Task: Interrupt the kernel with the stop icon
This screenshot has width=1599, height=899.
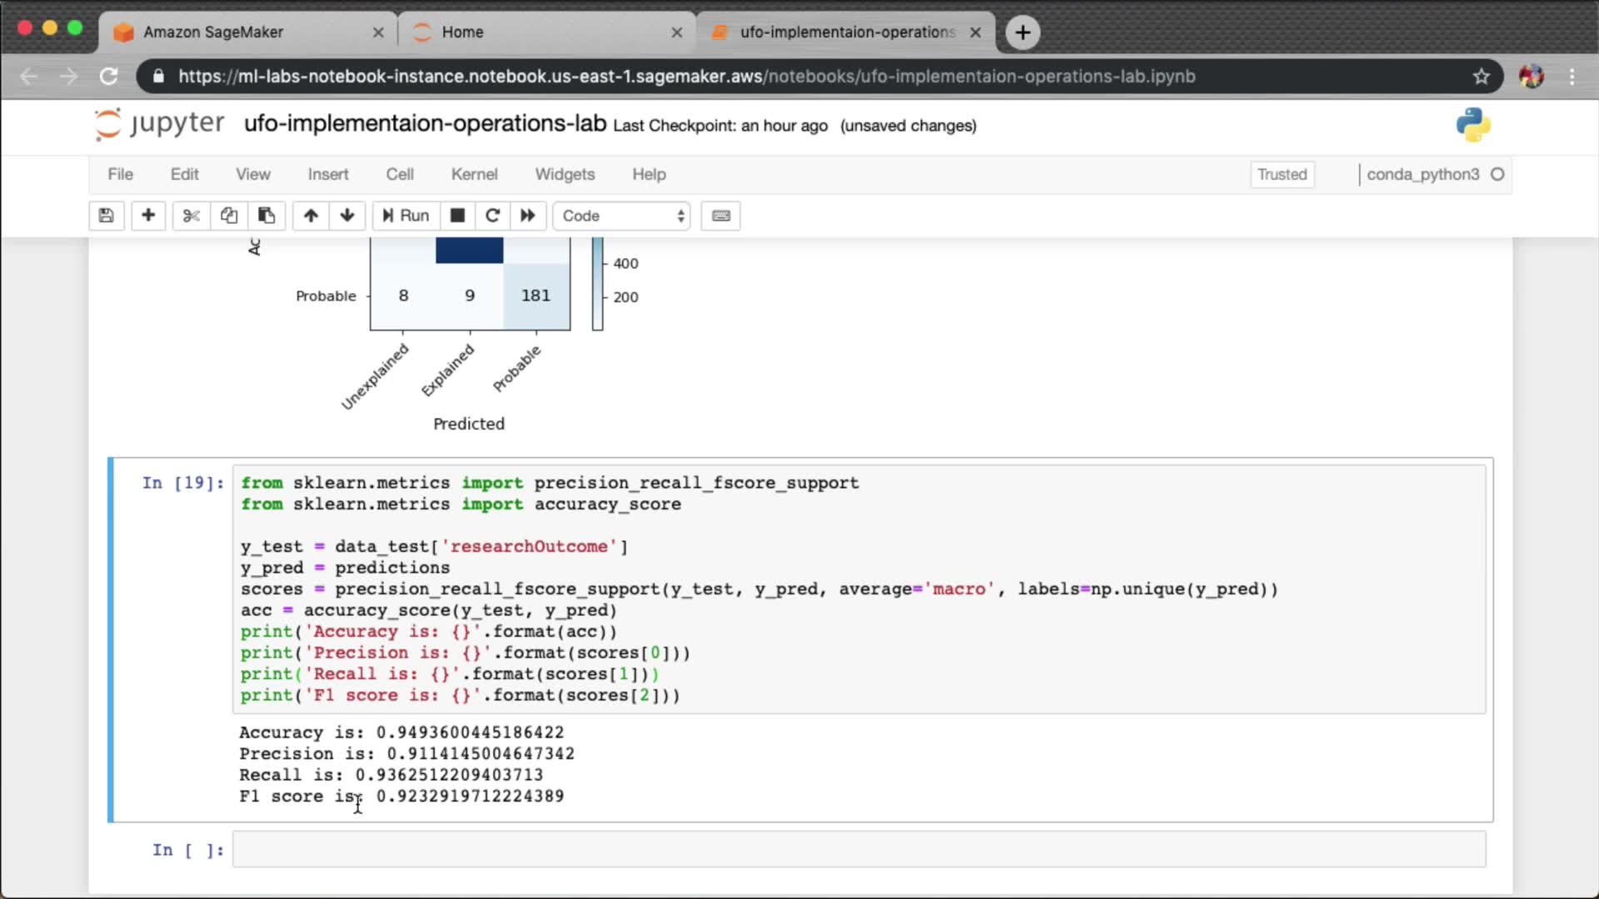Action: [x=457, y=216]
